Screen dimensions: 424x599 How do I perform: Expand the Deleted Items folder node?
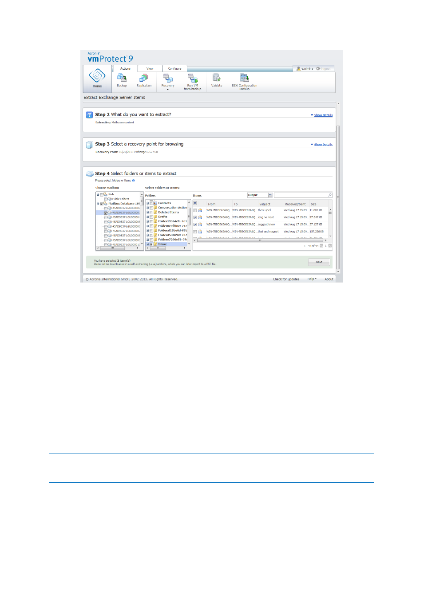147,212
